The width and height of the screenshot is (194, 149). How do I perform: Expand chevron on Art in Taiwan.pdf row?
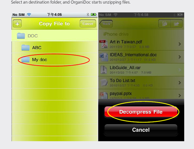click(180, 44)
